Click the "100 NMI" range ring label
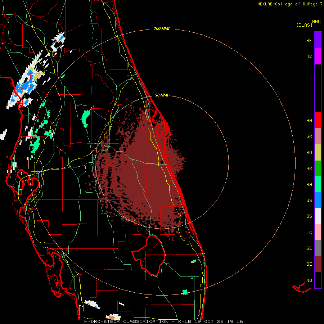324x324 pixels. point(162,28)
